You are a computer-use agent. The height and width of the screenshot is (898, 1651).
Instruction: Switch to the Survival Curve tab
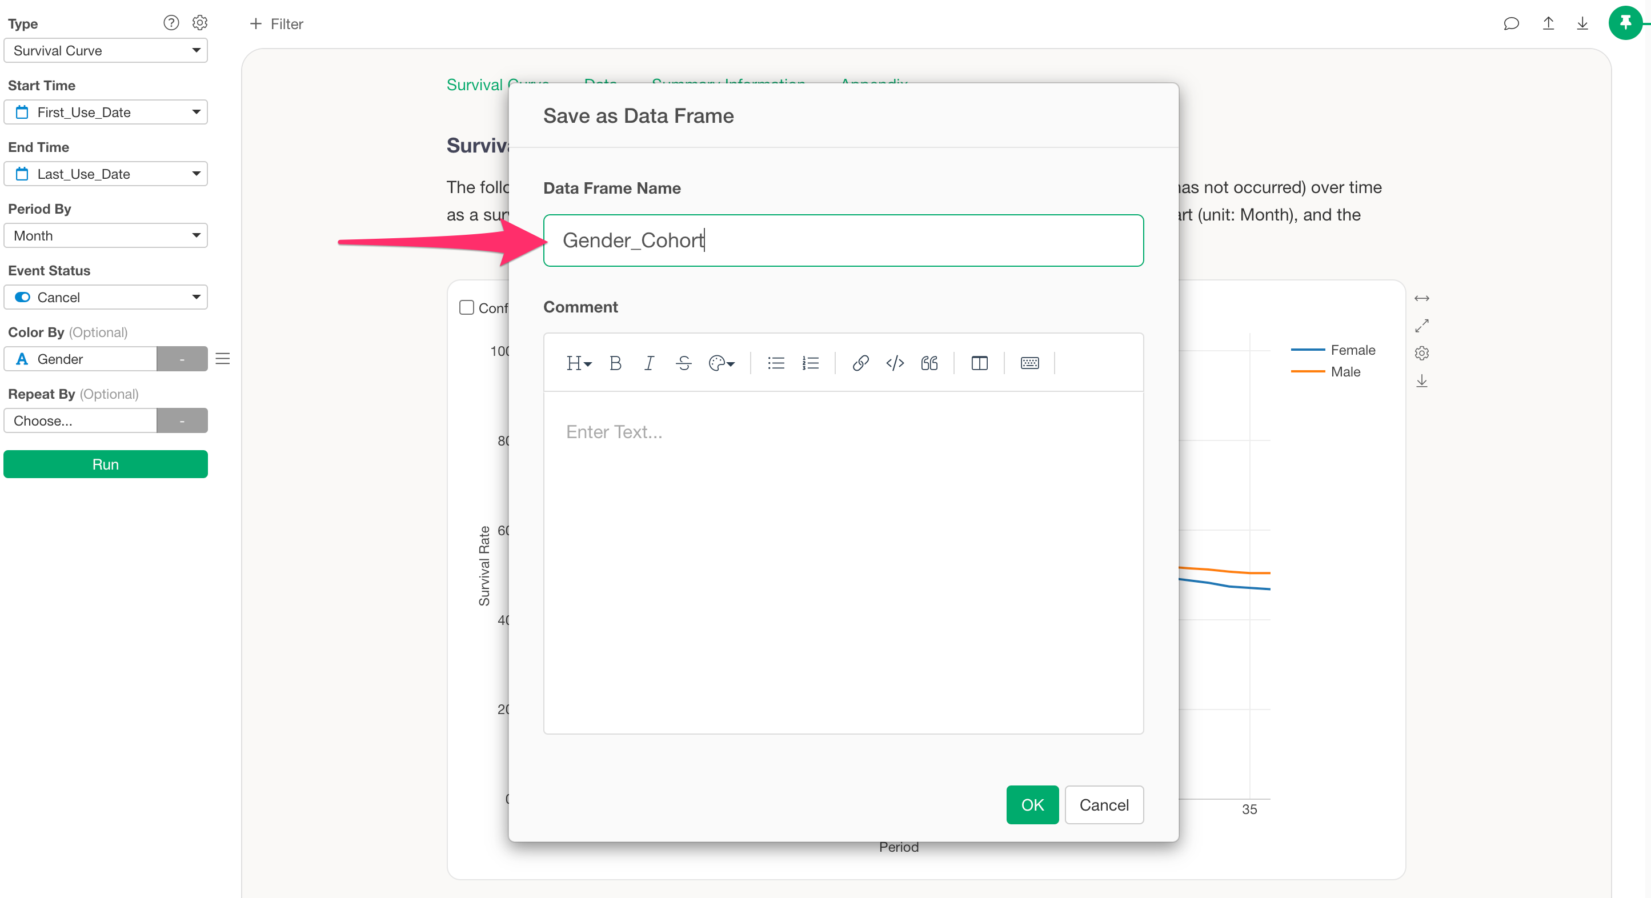475,85
